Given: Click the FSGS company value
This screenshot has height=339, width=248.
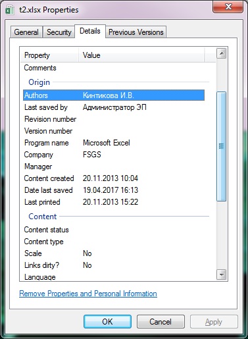Looking at the screenshot, I should [x=92, y=155].
